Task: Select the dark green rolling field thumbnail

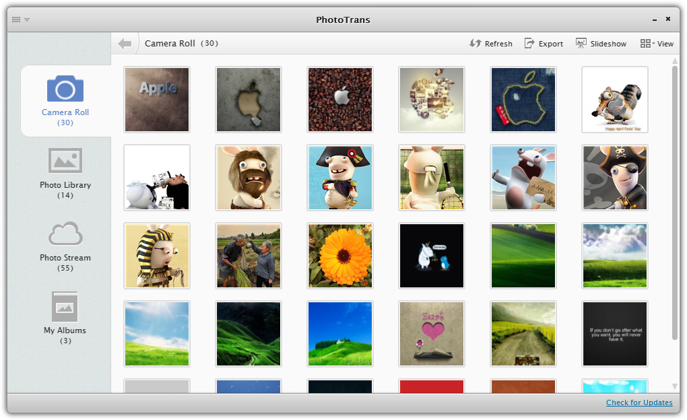Action: click(523, 256)
